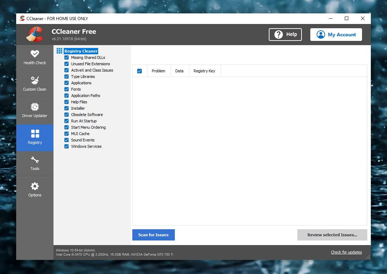The height and width of the screenshot is (274, 387).
Task: Click the Windows 10 64-bit (Admin) status text
Action: [x=76, y=250]
